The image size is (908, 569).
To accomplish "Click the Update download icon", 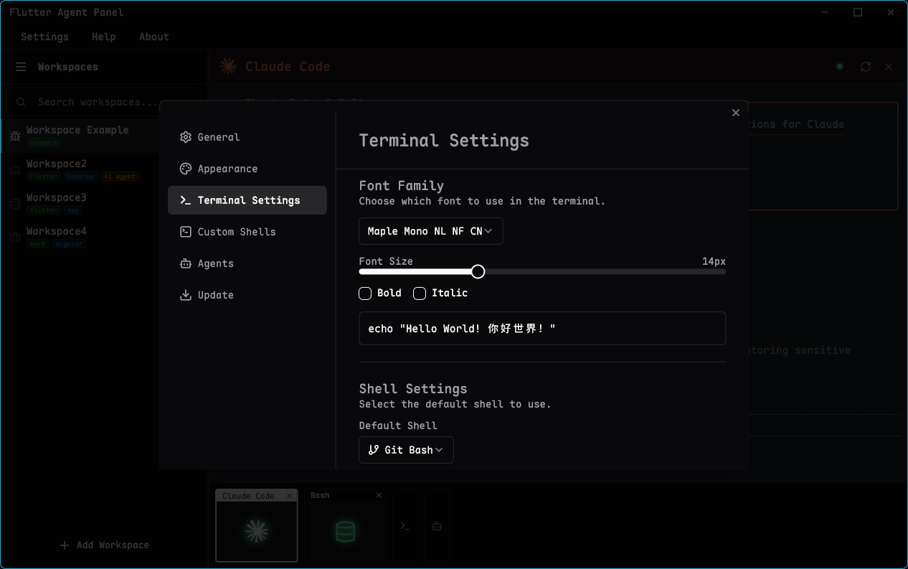I will (x=186, y=295).
